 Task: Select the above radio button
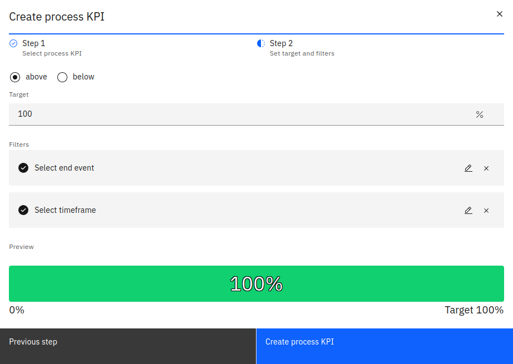click(x=15, y=77)
